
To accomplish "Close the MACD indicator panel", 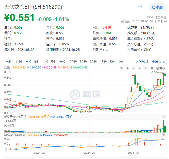I will [164, 135].
